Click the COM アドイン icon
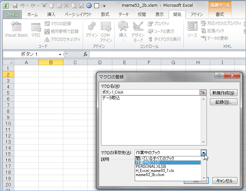The height and width of the screenshot is (191, 246). tap(106, 30)
